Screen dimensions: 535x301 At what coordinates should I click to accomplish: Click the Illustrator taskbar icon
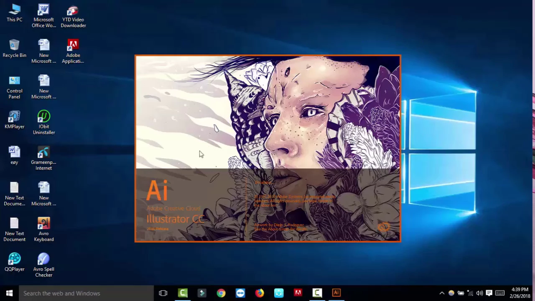pos(336,293)
